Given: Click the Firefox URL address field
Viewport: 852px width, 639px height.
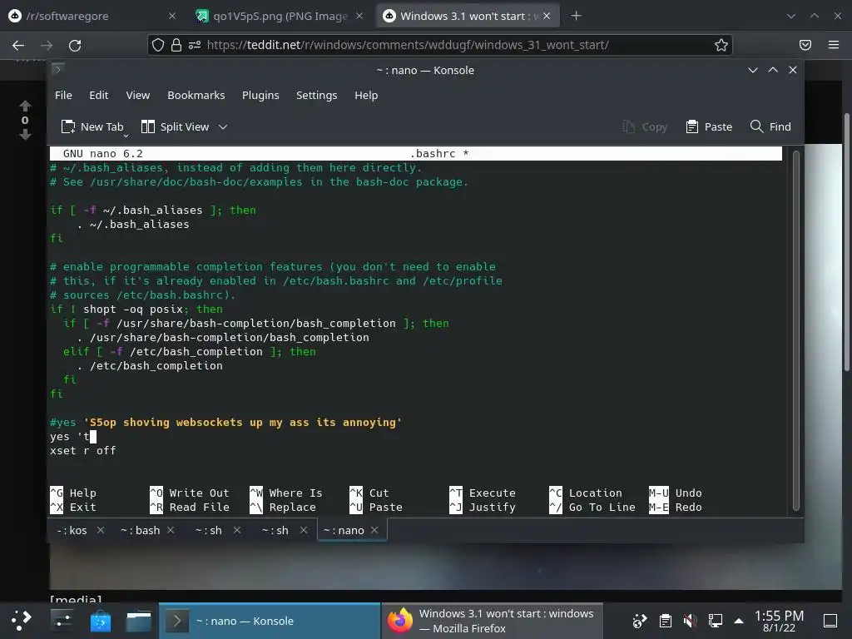Looking at the screenshot, I should (x=440, y=45).
